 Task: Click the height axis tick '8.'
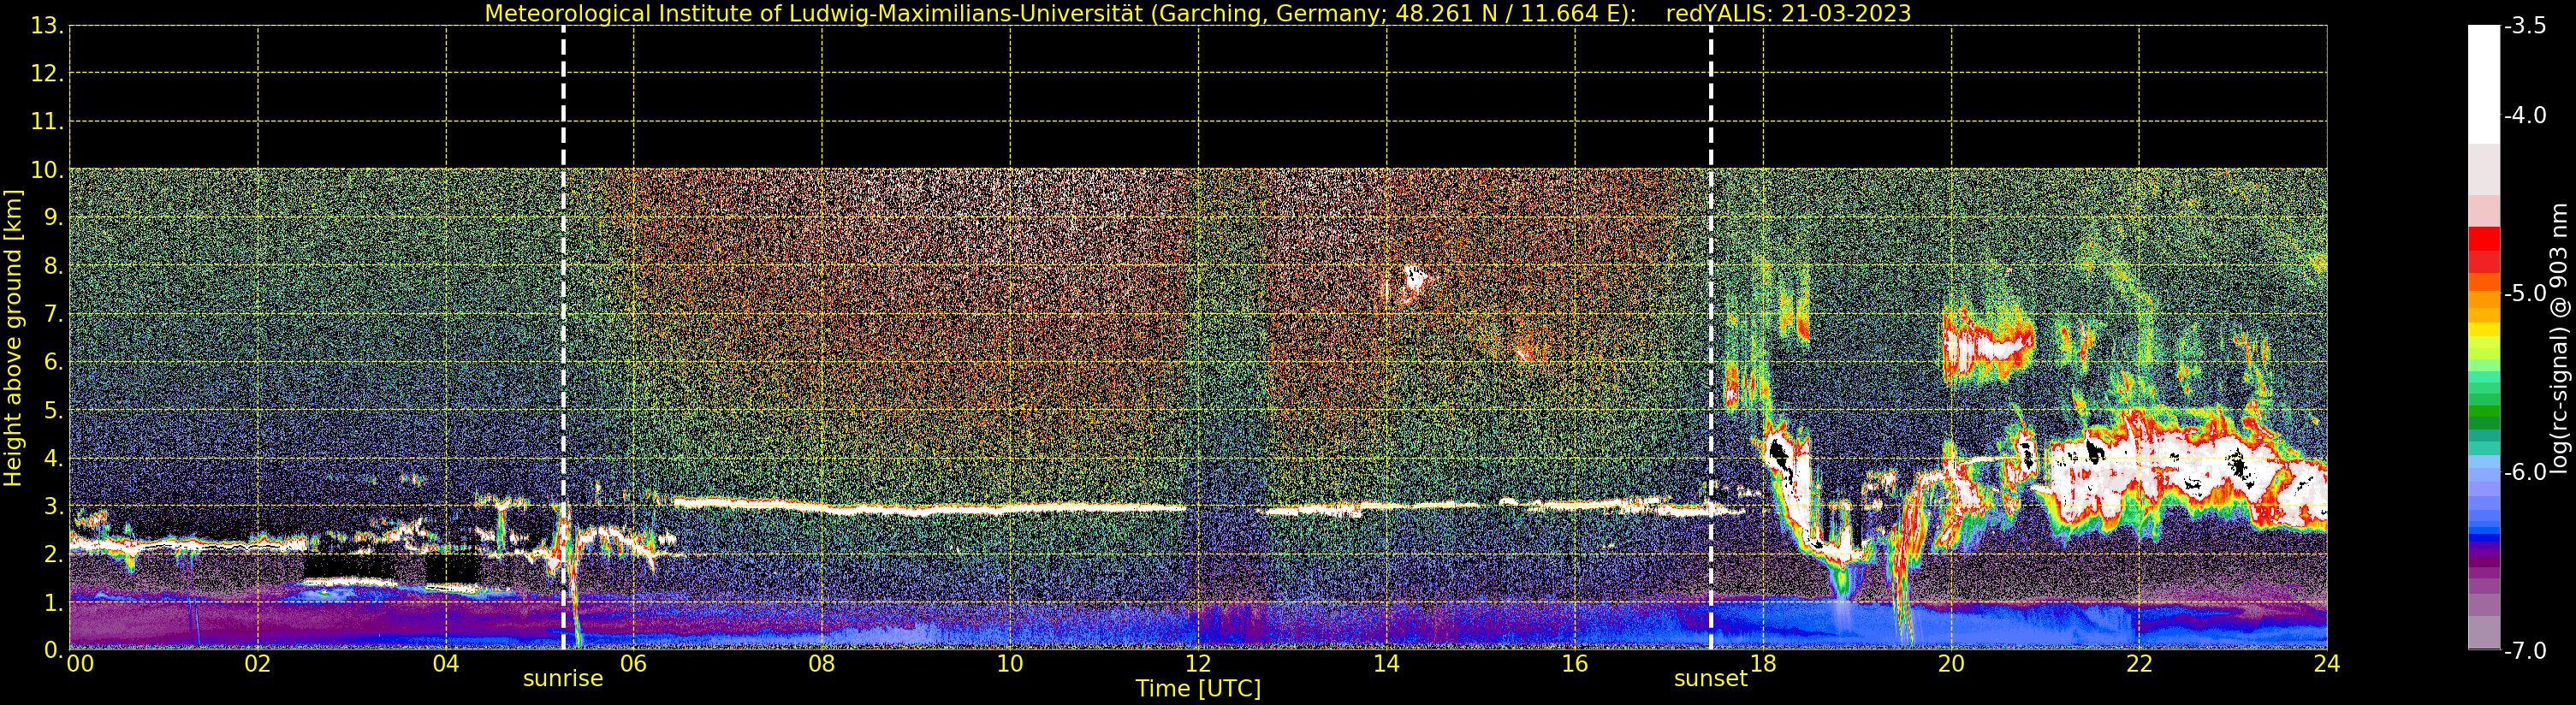point(54,266)
